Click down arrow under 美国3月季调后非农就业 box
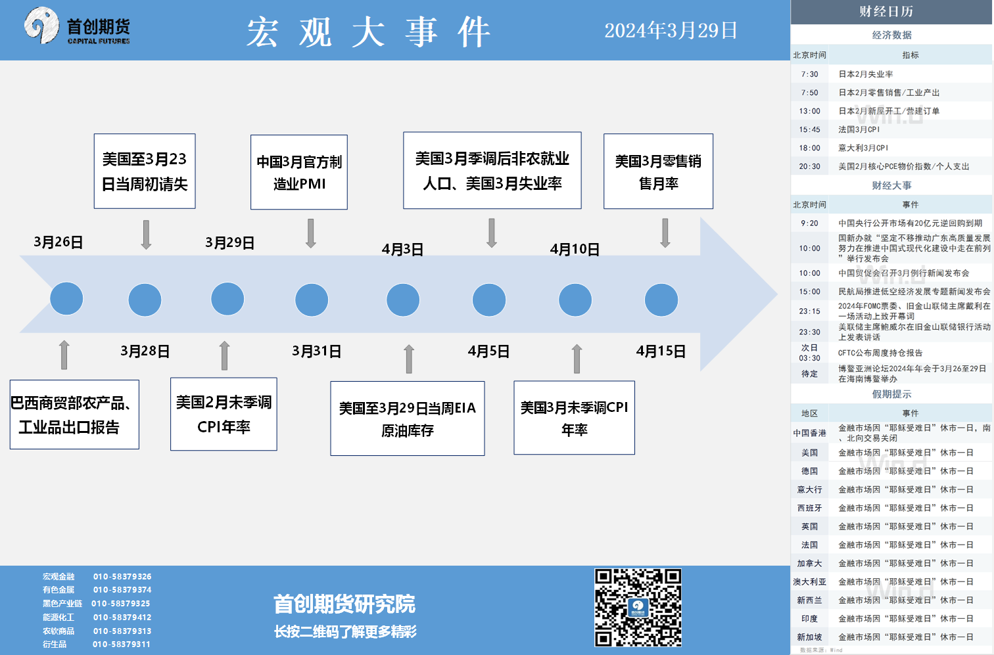The width and height of the screenshot is (994, 655). [x=492, y=233]
